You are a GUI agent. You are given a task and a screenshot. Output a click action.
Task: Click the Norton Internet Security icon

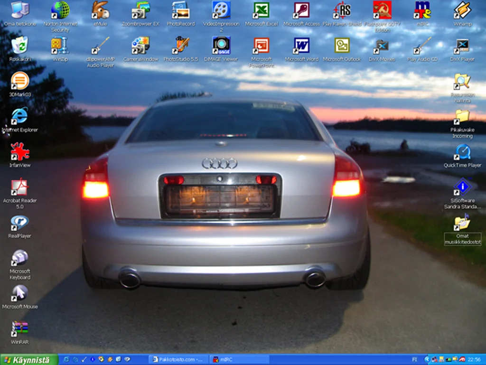point(60,10)
